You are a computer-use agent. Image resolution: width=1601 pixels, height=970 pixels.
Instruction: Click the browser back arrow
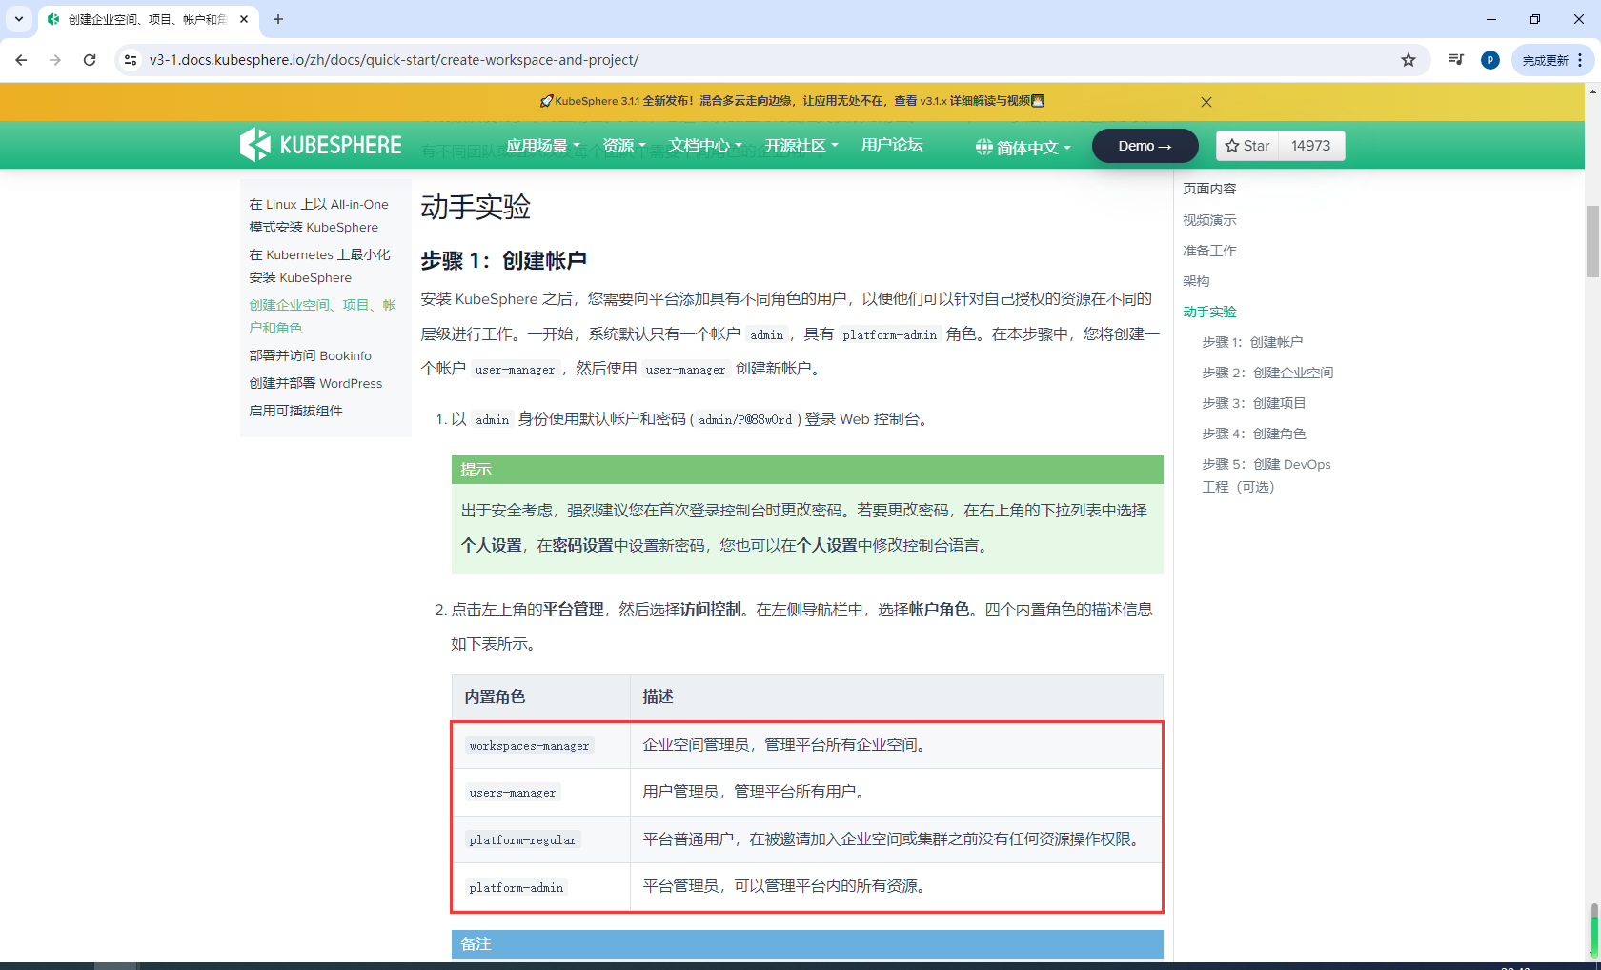tap(21, 60)
